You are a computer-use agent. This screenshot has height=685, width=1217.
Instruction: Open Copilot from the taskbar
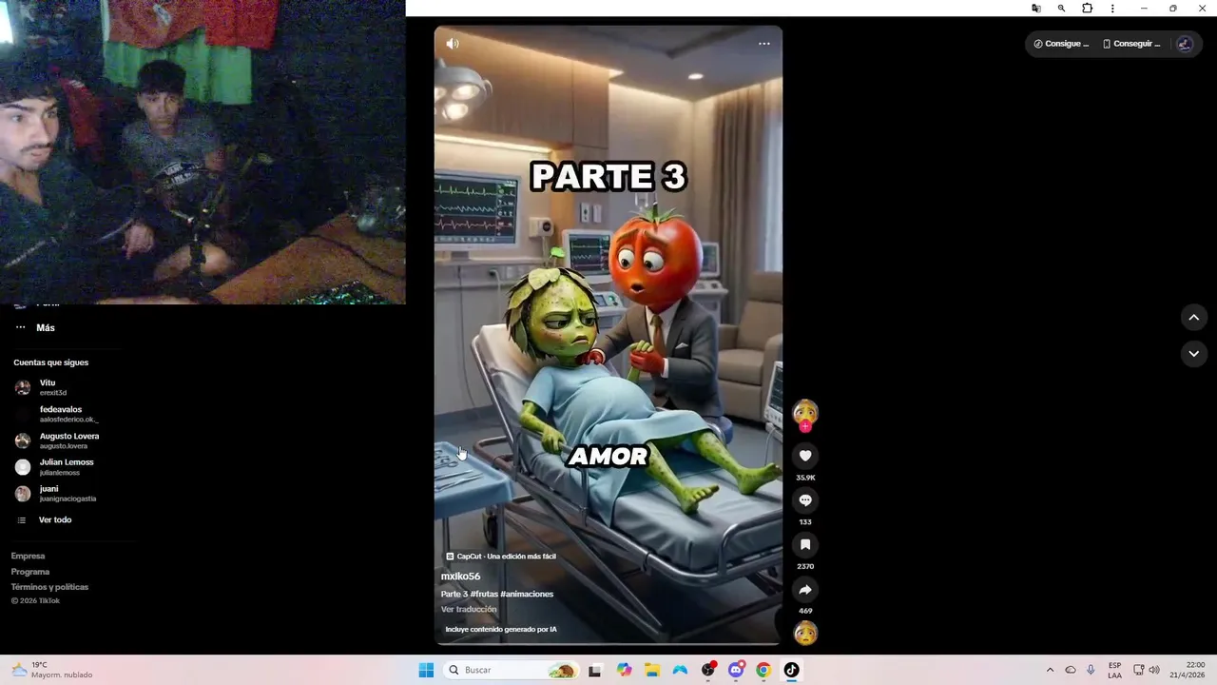624,670
